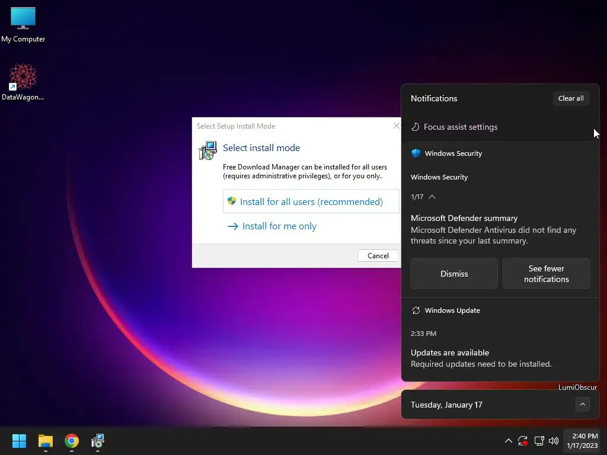Image resolution: width=607 pixels, height=455 pixels.
Task: Close the Select Setup Install Mode dialog
Action: click(x=396, y=126)
